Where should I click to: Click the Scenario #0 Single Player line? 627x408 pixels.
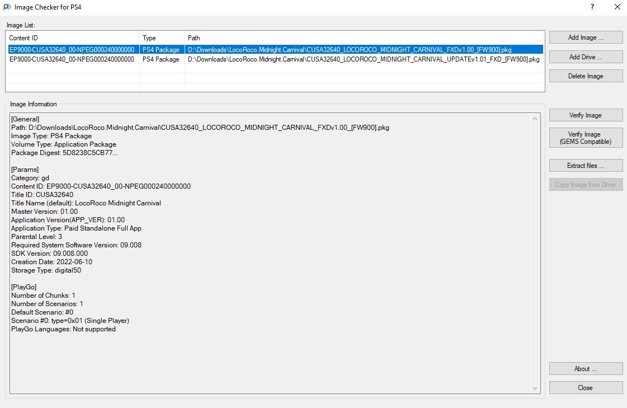pos(70,321)
